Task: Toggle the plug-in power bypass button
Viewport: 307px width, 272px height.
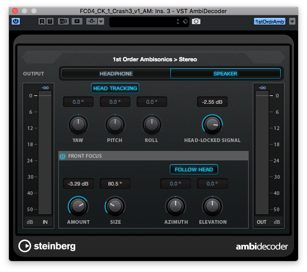Action: [x=16, y=21]
